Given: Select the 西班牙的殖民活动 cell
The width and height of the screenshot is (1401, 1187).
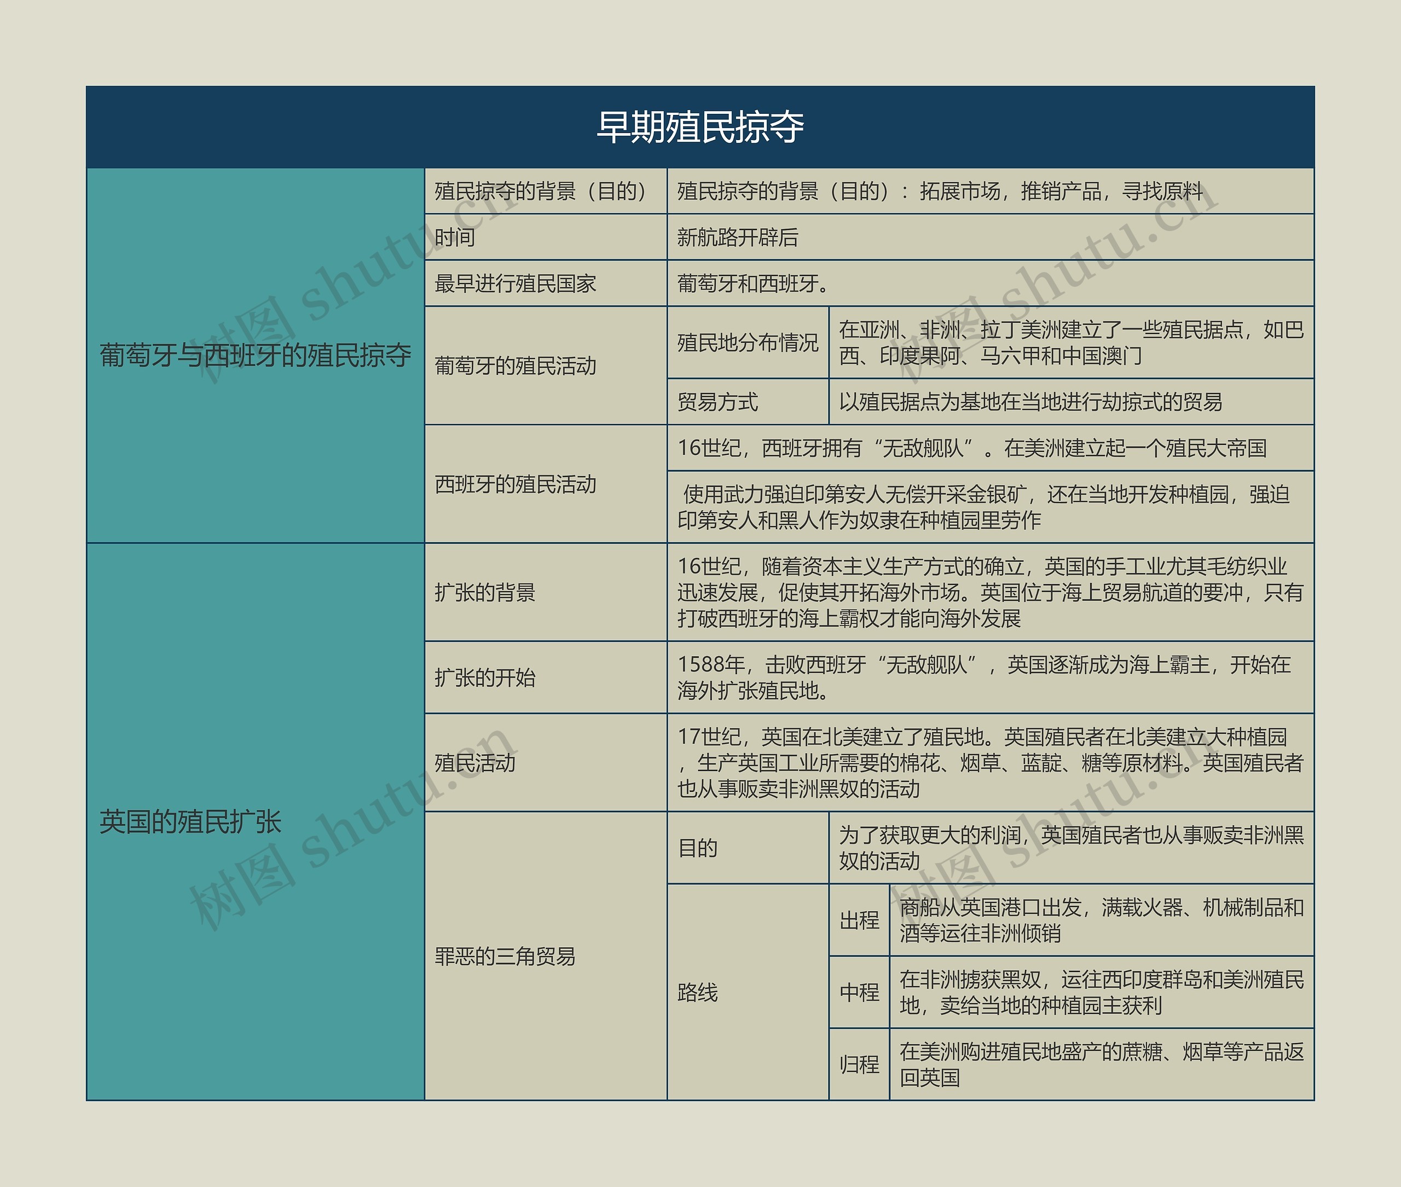Looking at the screenshot, I should [x=546, y=484].
